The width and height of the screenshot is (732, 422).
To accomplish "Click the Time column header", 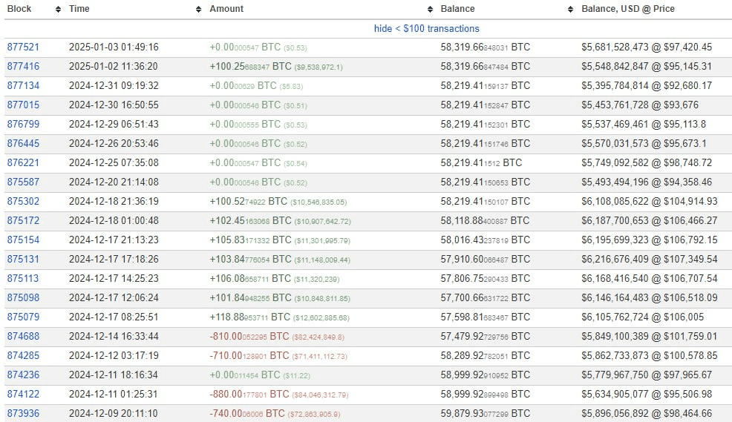I will pos(79,9).
